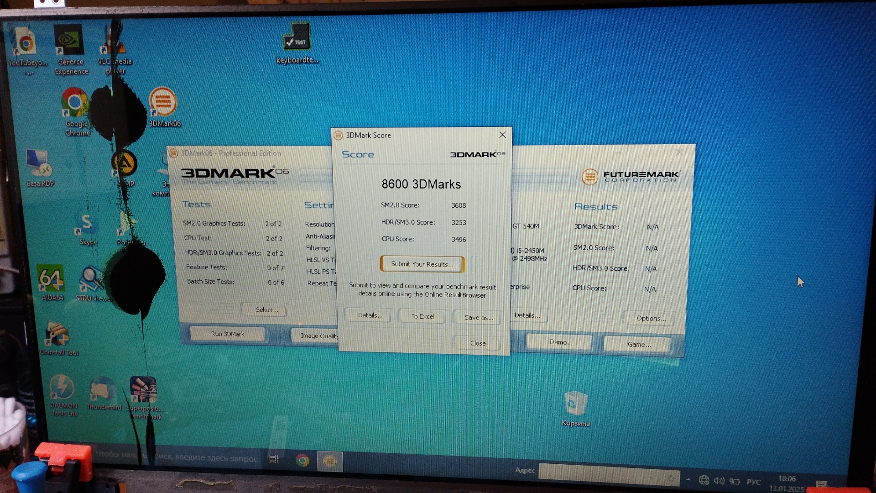Launch Thunderbird mail client icon
Viewport: 876px width, 493px height.
pos(103,393)
